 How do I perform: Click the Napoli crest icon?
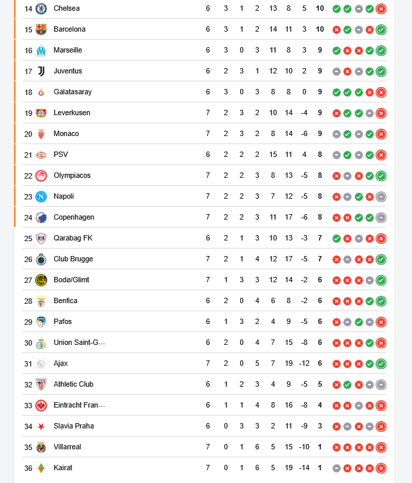(x=41, y=196)
